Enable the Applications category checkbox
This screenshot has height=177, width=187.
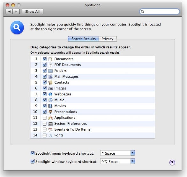(45, 118)
